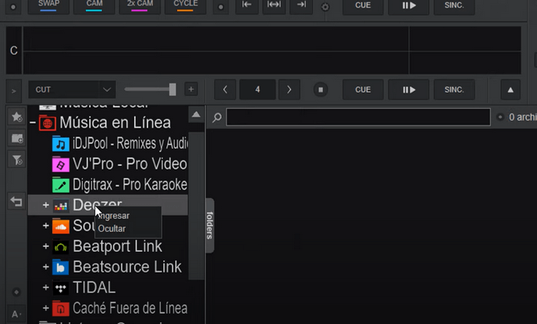The width and height of the screenshot is (537, 324).
Task: Choose Ingresar from context menu
Action: [114, 216]
